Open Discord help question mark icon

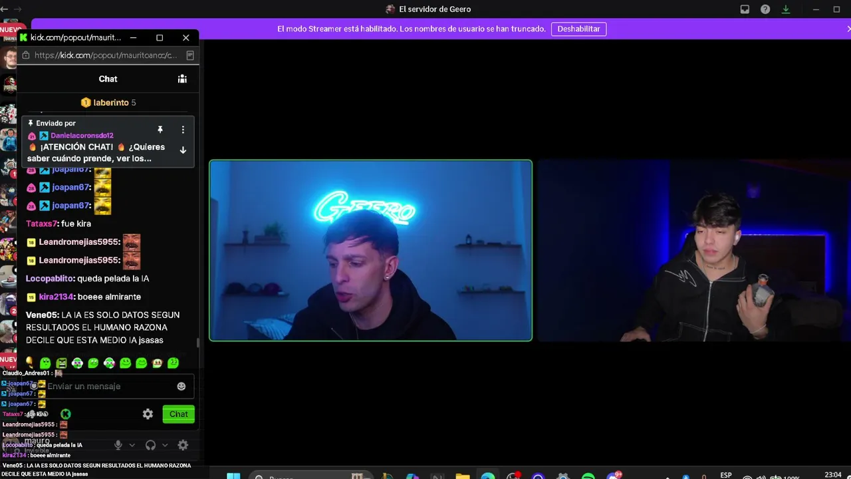[x=765, y=9]
